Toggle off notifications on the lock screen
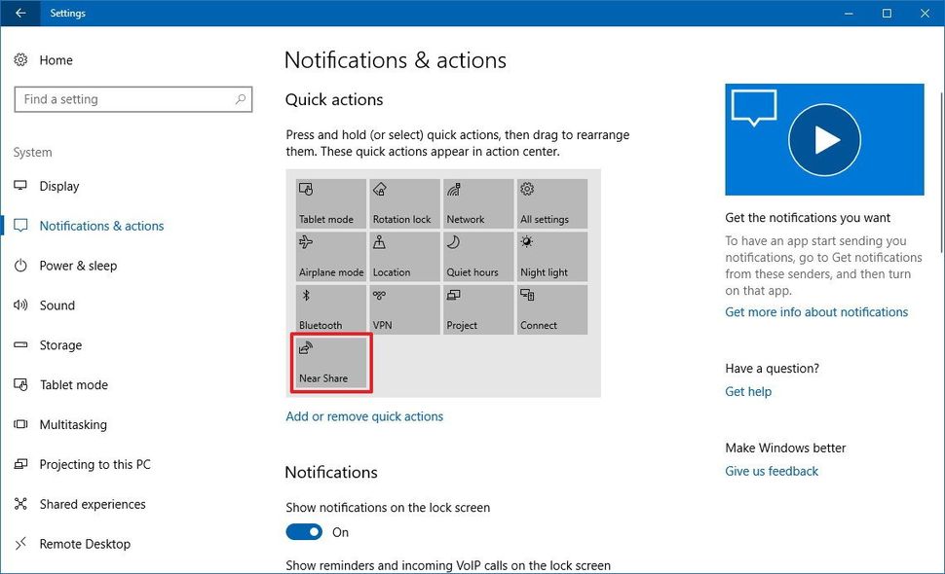This screenshot has width=945, height=574. pos(303,532)
